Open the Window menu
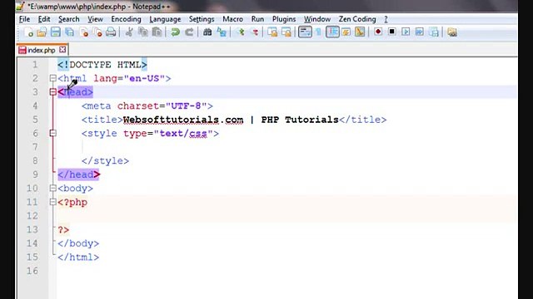 pyautogui.click(x=317, y=19)
